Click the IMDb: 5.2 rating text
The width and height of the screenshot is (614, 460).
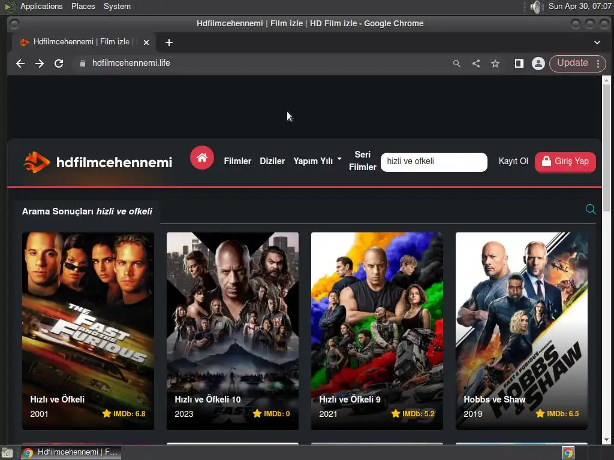(418, 414)
